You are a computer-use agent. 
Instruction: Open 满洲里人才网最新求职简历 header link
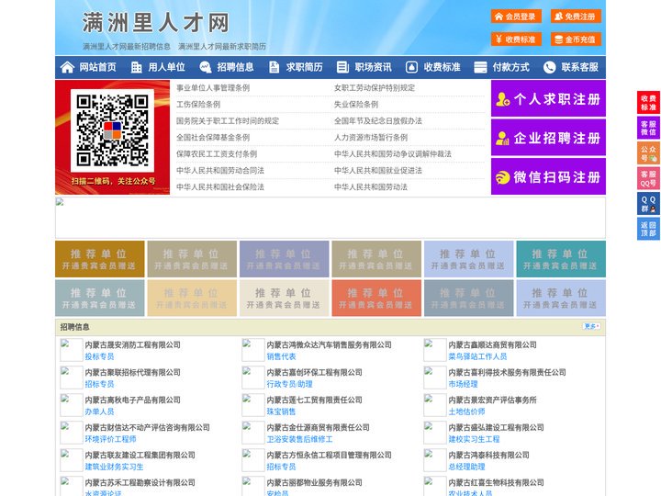(222, 47)
